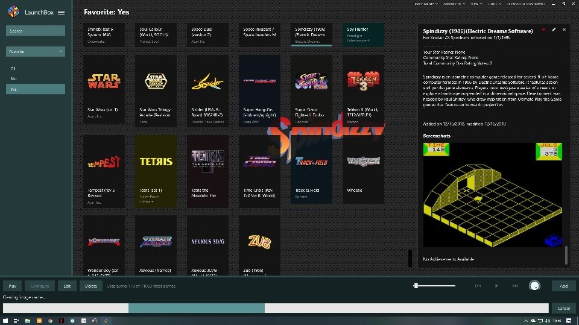Click the Add button
This screenshot has width=579, height=325.
click(563, 286)
